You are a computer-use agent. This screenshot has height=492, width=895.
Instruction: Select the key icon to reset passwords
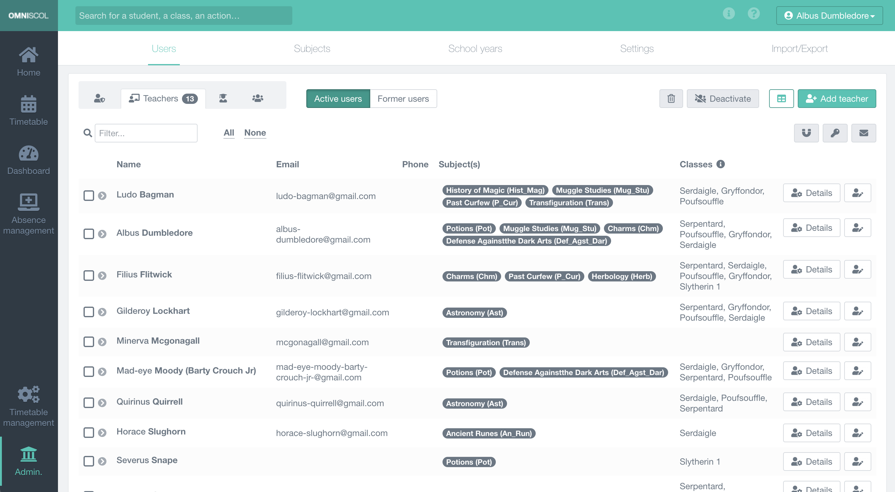(835, 133)
